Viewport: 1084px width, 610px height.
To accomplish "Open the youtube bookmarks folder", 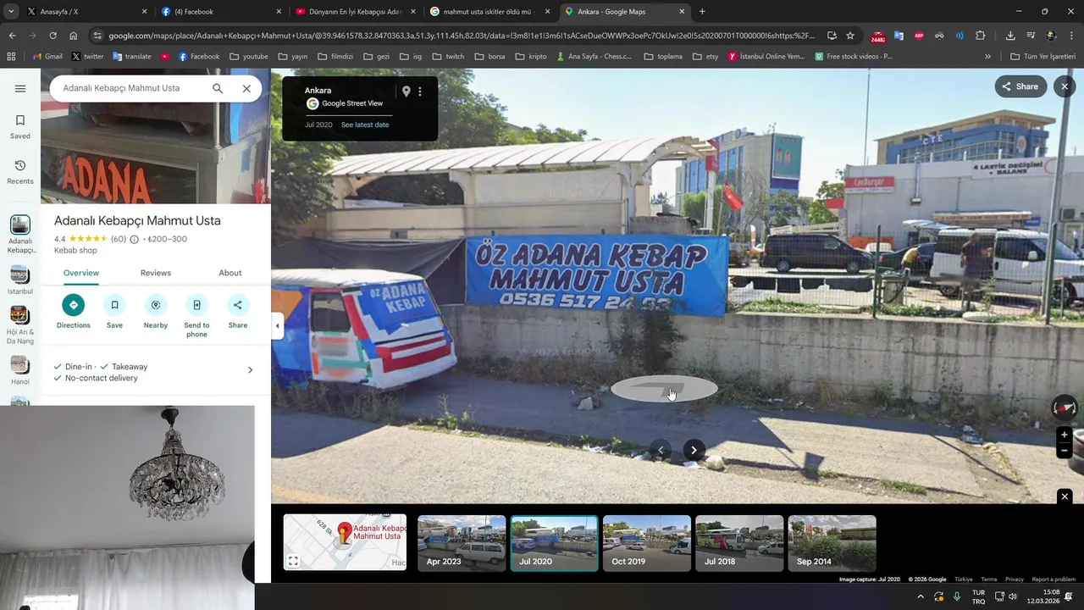I will pyautogui.click(x=249, y=57).
